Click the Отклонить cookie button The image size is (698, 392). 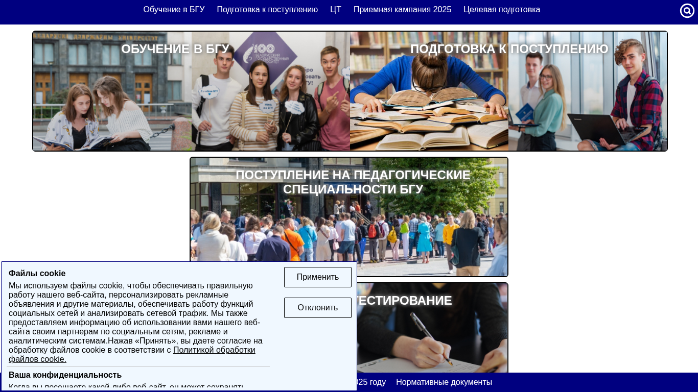(318, 308)
